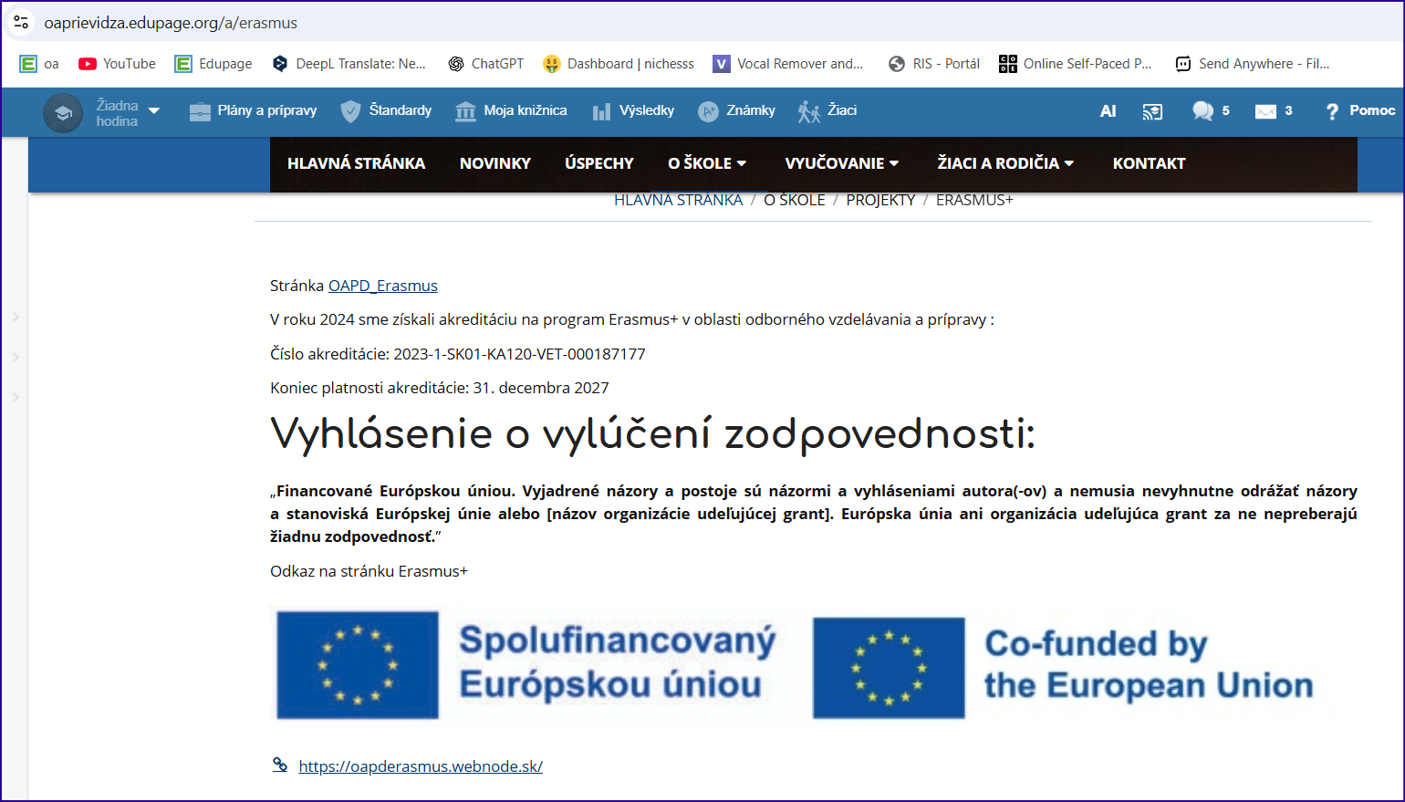
Task: Open Žiaci students icon
Action: tap(808, 111)
